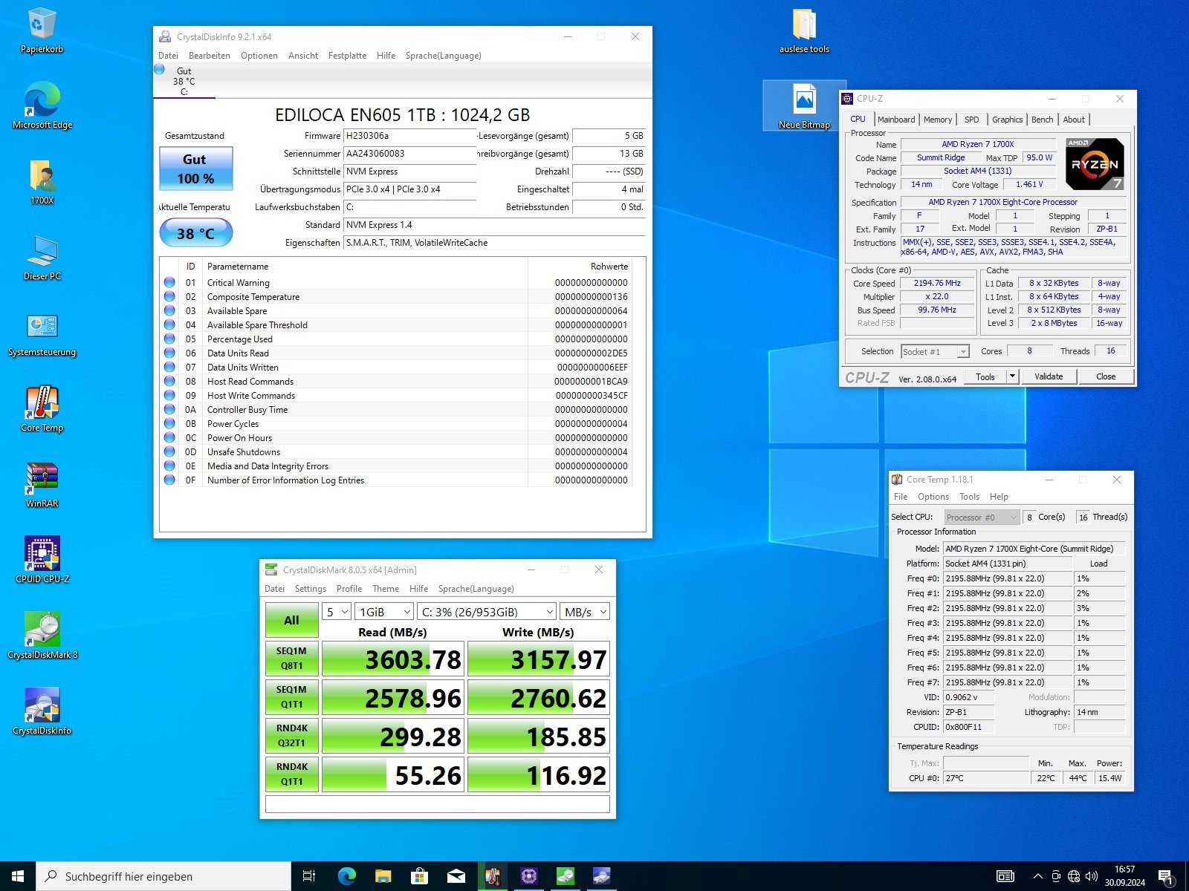Open Mail from the taskbar
The width and height of the screenshot is (1189, 891).
click(456, 876)
